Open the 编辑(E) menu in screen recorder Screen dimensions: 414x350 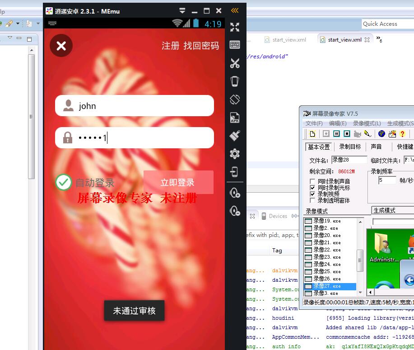pos(338,123)
